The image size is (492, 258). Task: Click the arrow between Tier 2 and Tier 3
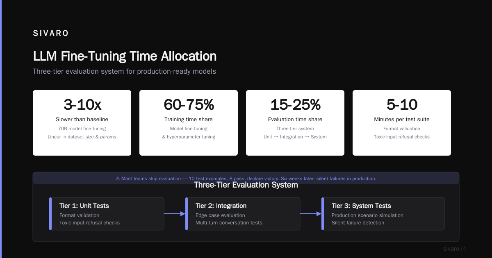[311, 213]
